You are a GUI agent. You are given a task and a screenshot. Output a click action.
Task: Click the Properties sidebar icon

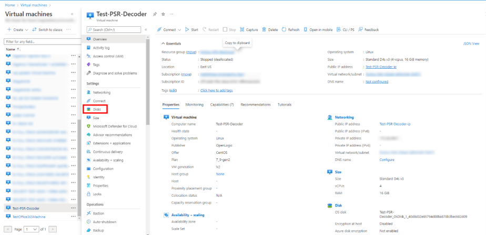coord(89,186)
